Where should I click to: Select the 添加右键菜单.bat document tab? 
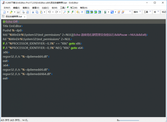[14, 16]
